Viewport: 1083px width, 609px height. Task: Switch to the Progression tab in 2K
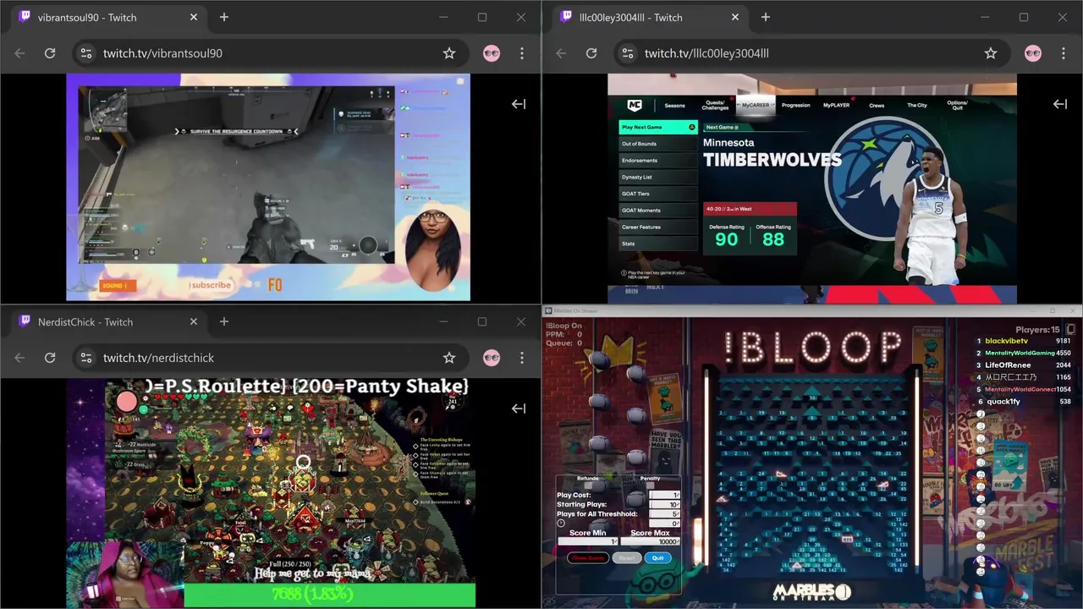[795, 106]
